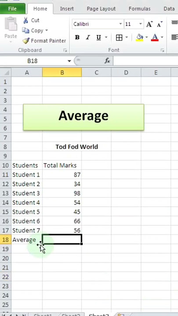Open the Calibri font name dropdown
The height and width of the screenshot is (316, 178).
click(x=120, y=24)
